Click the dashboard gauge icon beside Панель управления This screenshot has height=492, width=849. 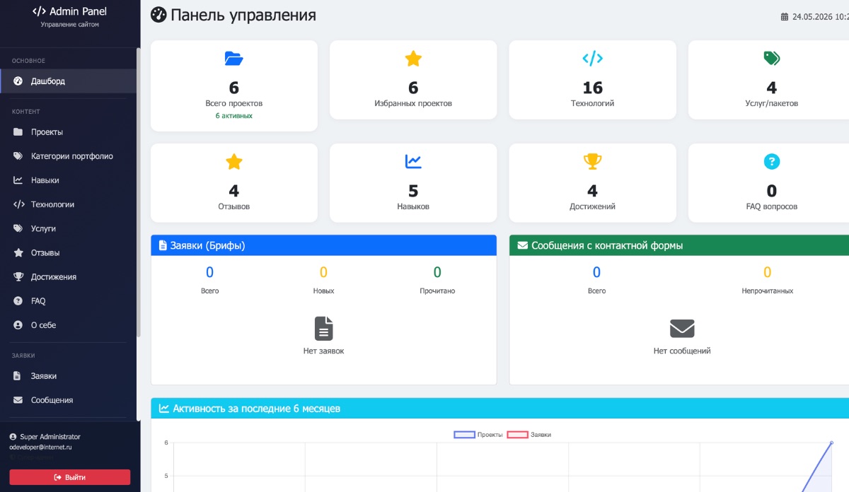click(159, 15)
